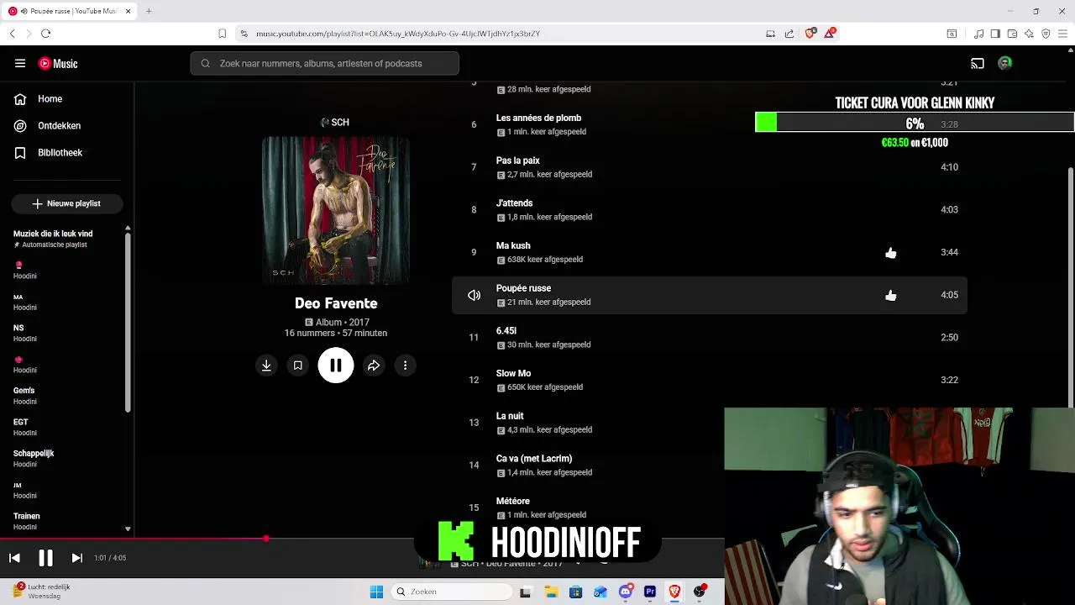This screenshot has height=605, width=1075.
Task: Go back with the browser back arrow
Action: 12,34
